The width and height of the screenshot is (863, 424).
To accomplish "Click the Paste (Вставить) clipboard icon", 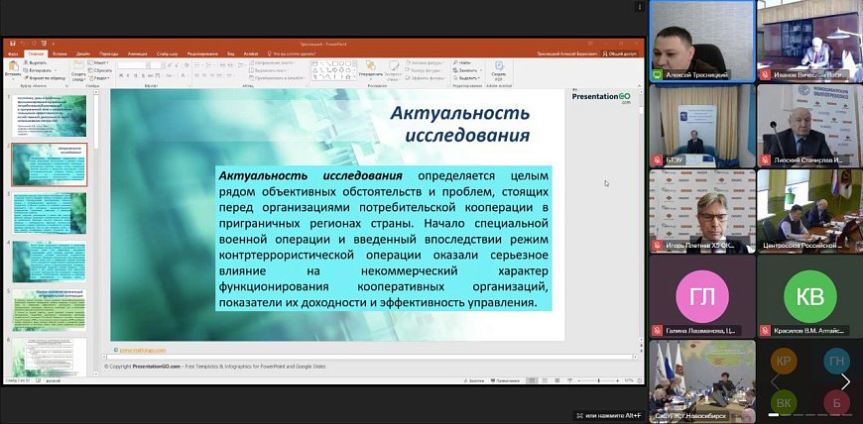I will click(13, 67).
